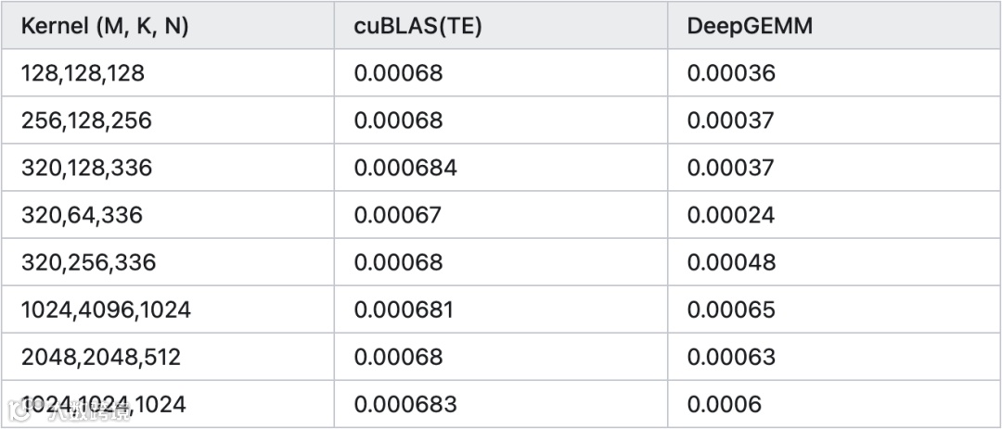
Task: Click cuBLAS value 0.000684
Action: point(405,168)
